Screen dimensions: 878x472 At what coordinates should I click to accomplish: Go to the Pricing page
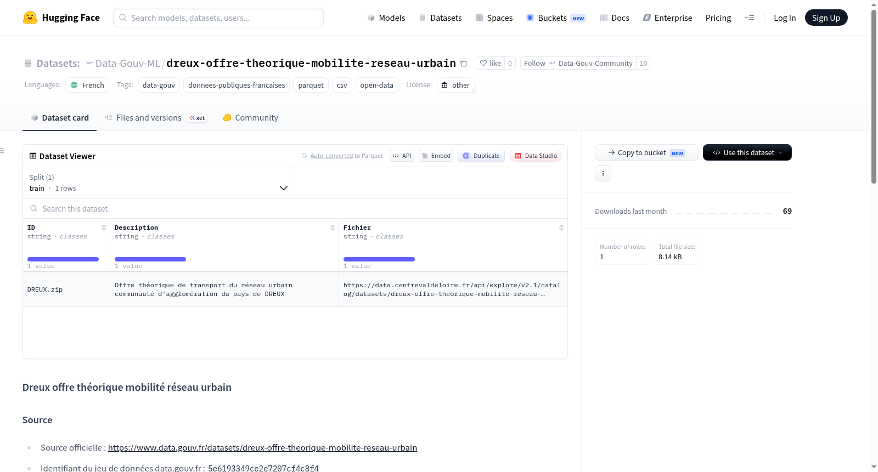click(x=718, y=18)
